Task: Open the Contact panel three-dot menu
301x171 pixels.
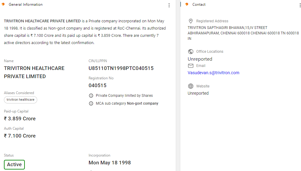Action: (x=300, y=5)
